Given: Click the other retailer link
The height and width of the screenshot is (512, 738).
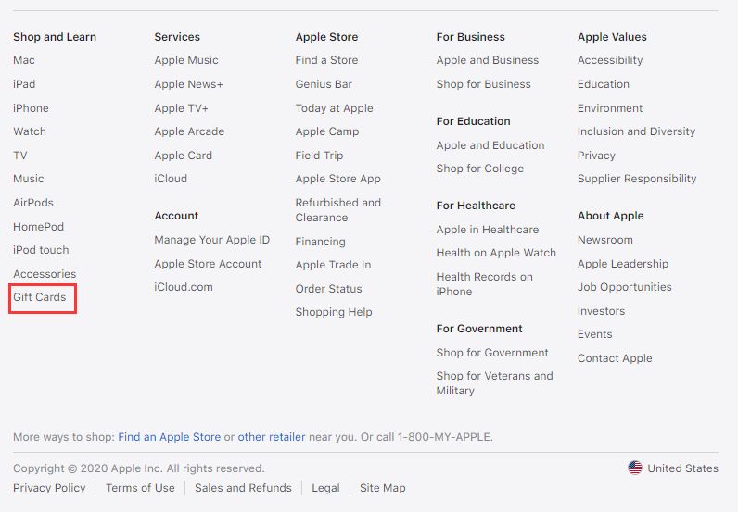Looking at the screenshot, I should pos(272,437).
